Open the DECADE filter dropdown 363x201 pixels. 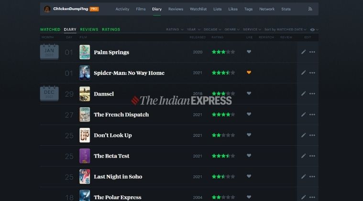pos(212,30)
